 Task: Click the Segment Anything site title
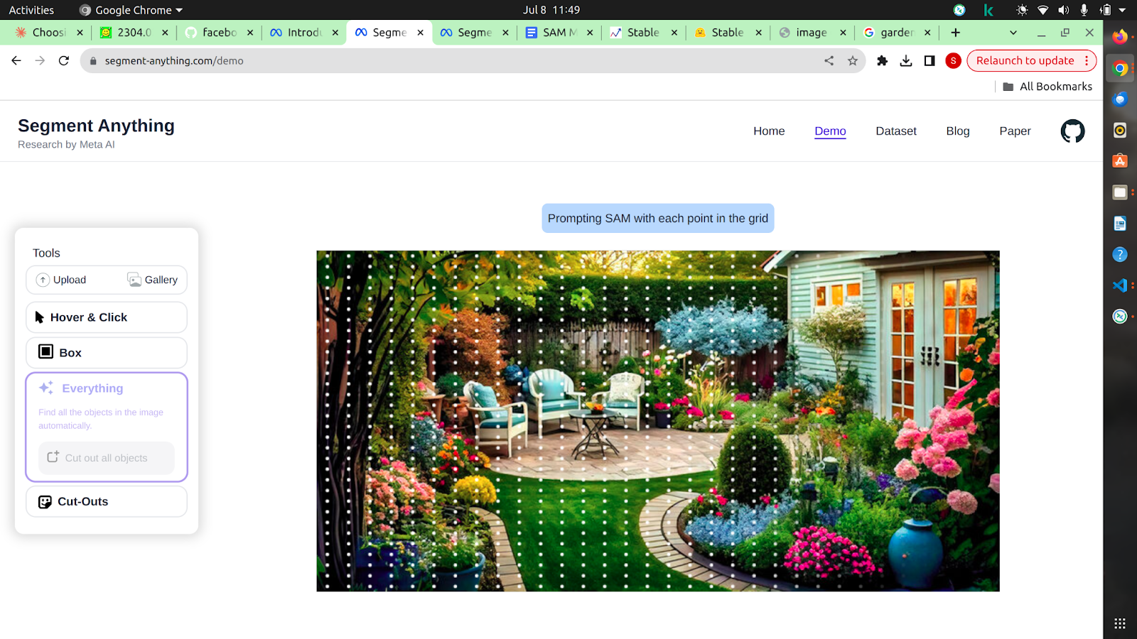click(x=96, y=126)
